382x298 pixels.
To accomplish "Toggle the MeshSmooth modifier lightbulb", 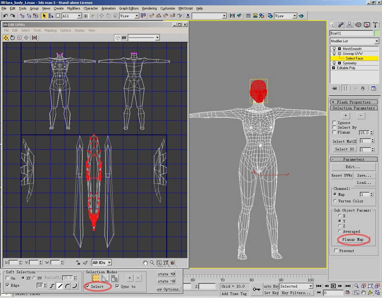I will [x=334, y=49].
